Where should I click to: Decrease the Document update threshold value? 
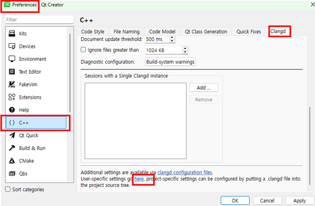coord(172,41)
